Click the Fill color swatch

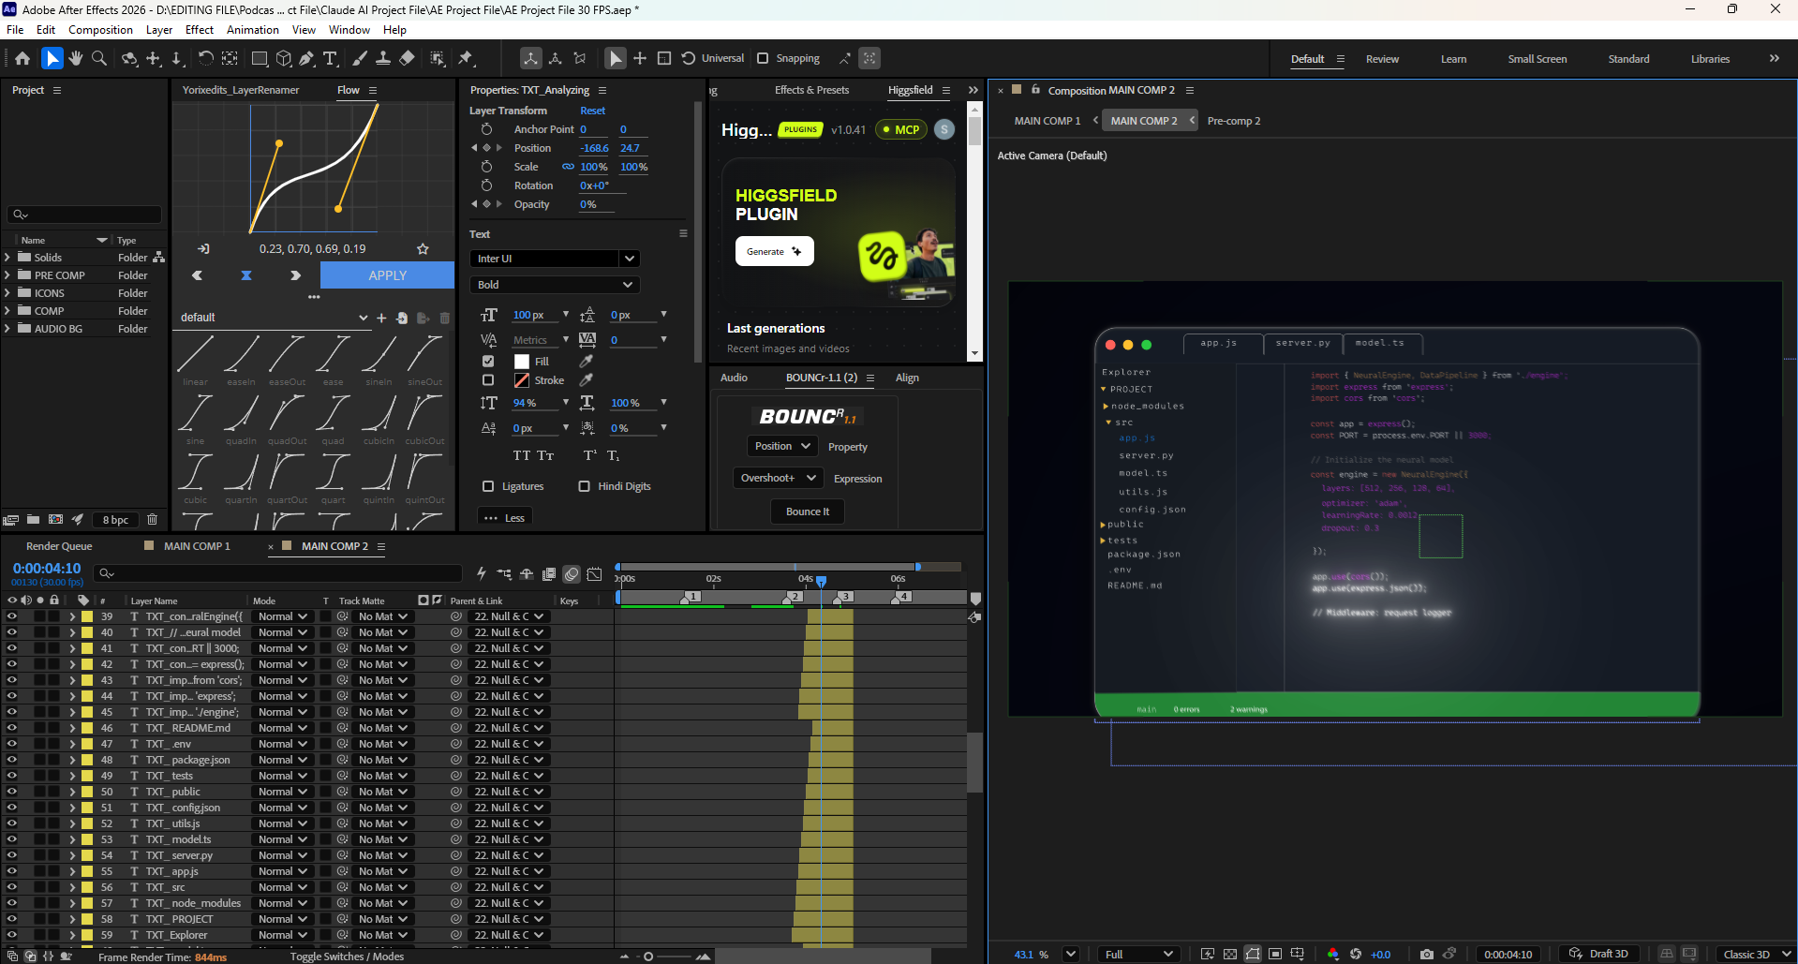pyautogui.click(x=522, y=361)
